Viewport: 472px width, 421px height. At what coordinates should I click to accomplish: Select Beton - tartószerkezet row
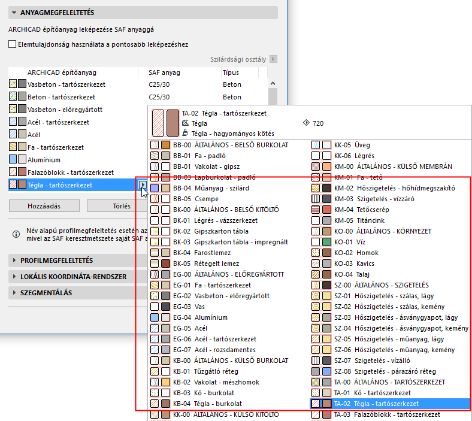coord(138,97)
